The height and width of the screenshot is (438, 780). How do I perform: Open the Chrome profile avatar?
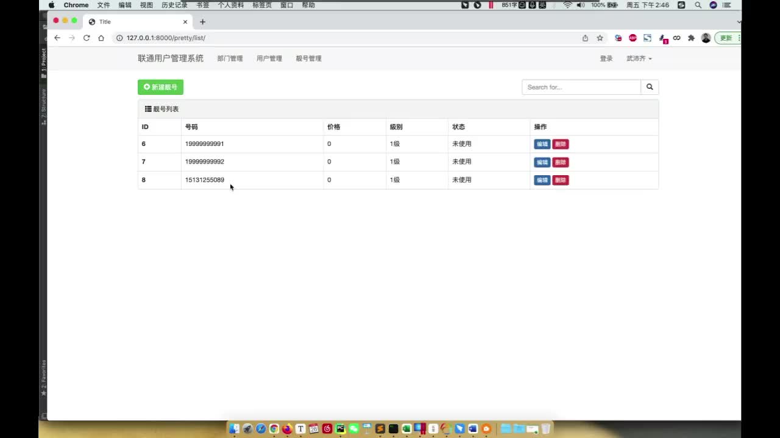click(706, 38)
